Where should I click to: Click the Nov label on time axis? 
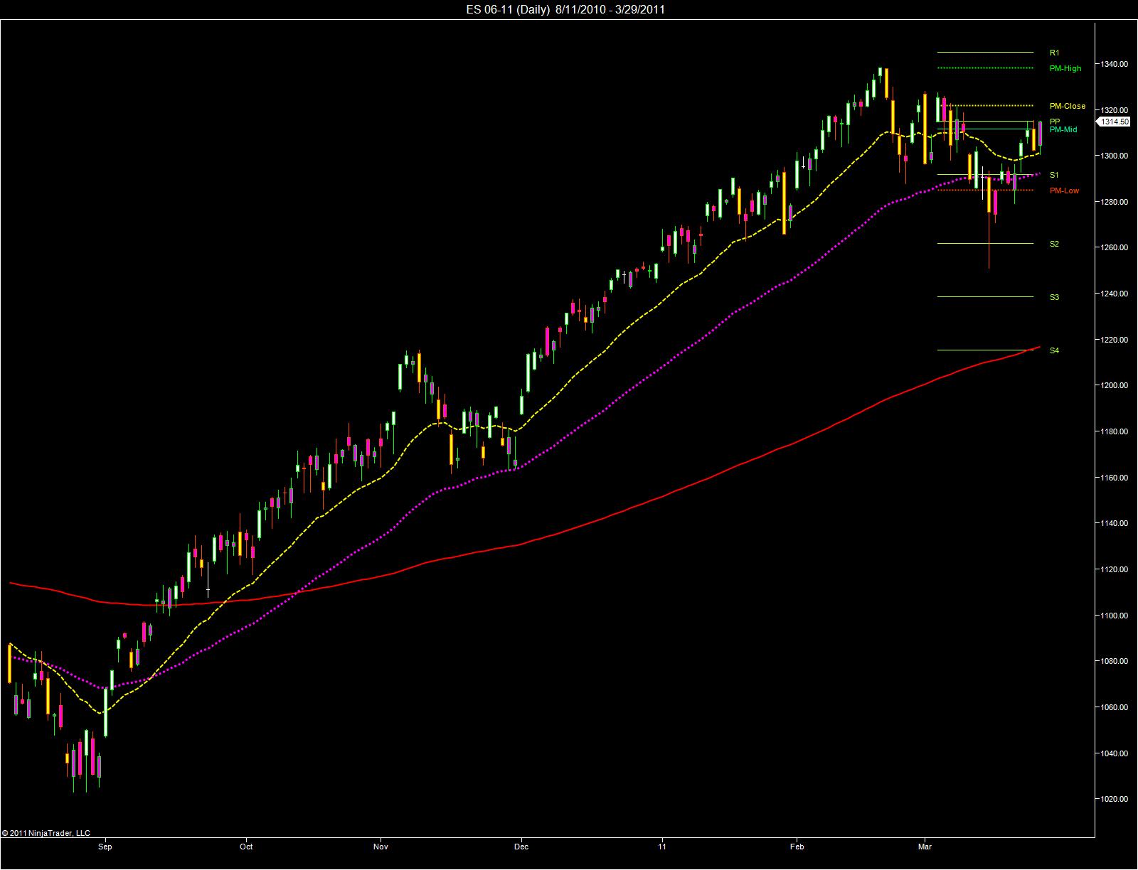click(x=381, y=847)
